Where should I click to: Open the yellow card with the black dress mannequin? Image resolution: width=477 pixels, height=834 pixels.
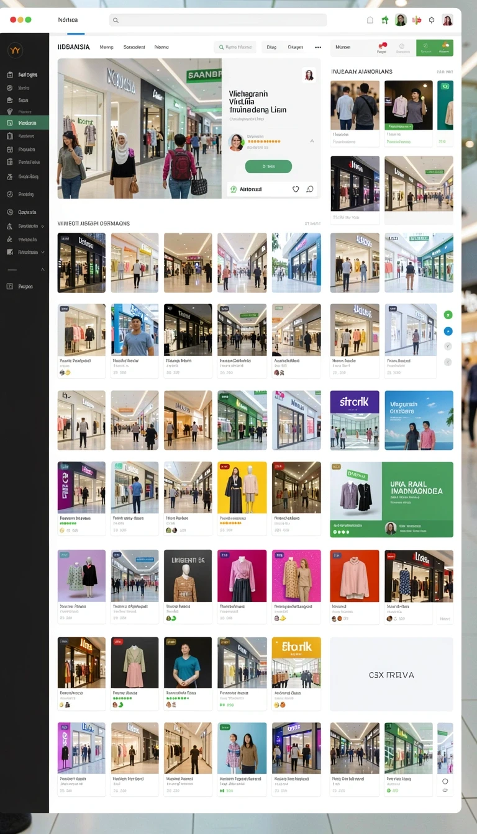242,498
